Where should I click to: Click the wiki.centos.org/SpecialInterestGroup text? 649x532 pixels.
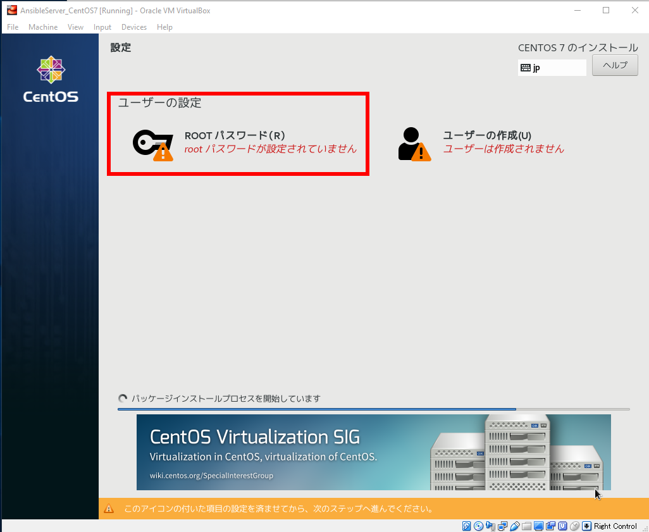pos(211,475)
